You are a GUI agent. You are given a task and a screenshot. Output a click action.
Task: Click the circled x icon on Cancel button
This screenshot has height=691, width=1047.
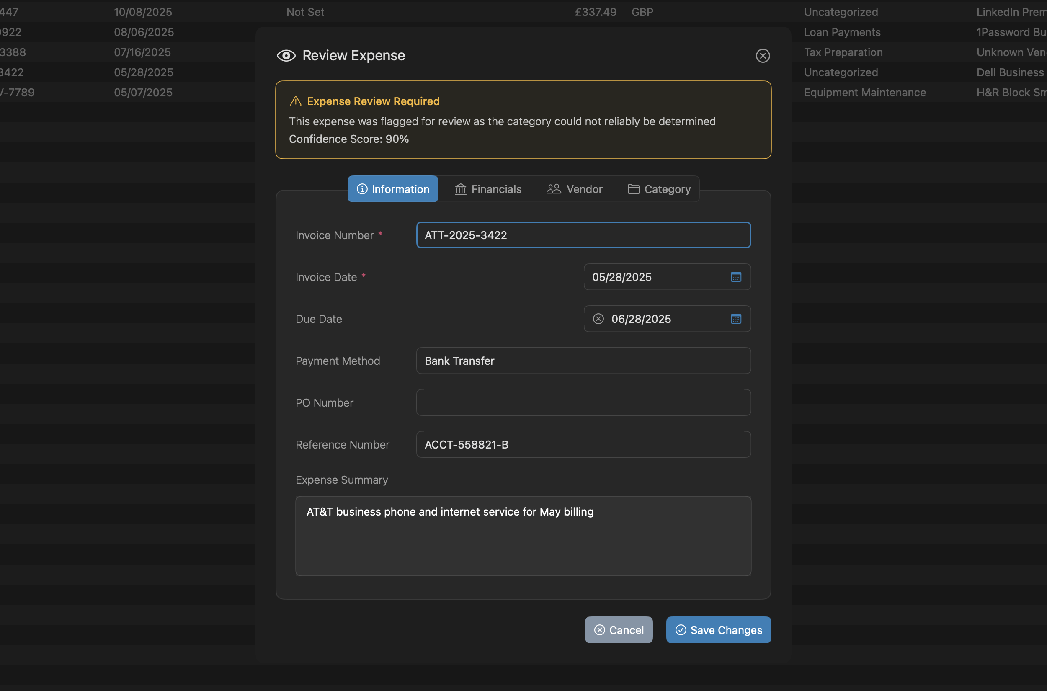pos(600,630)
